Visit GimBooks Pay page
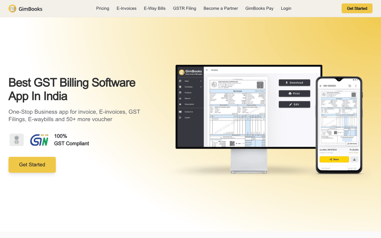Image resolution: width=381 pixels, height=238 pixels. 259,8
